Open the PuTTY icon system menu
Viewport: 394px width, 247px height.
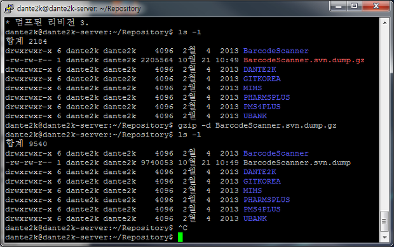click(10, 8)
